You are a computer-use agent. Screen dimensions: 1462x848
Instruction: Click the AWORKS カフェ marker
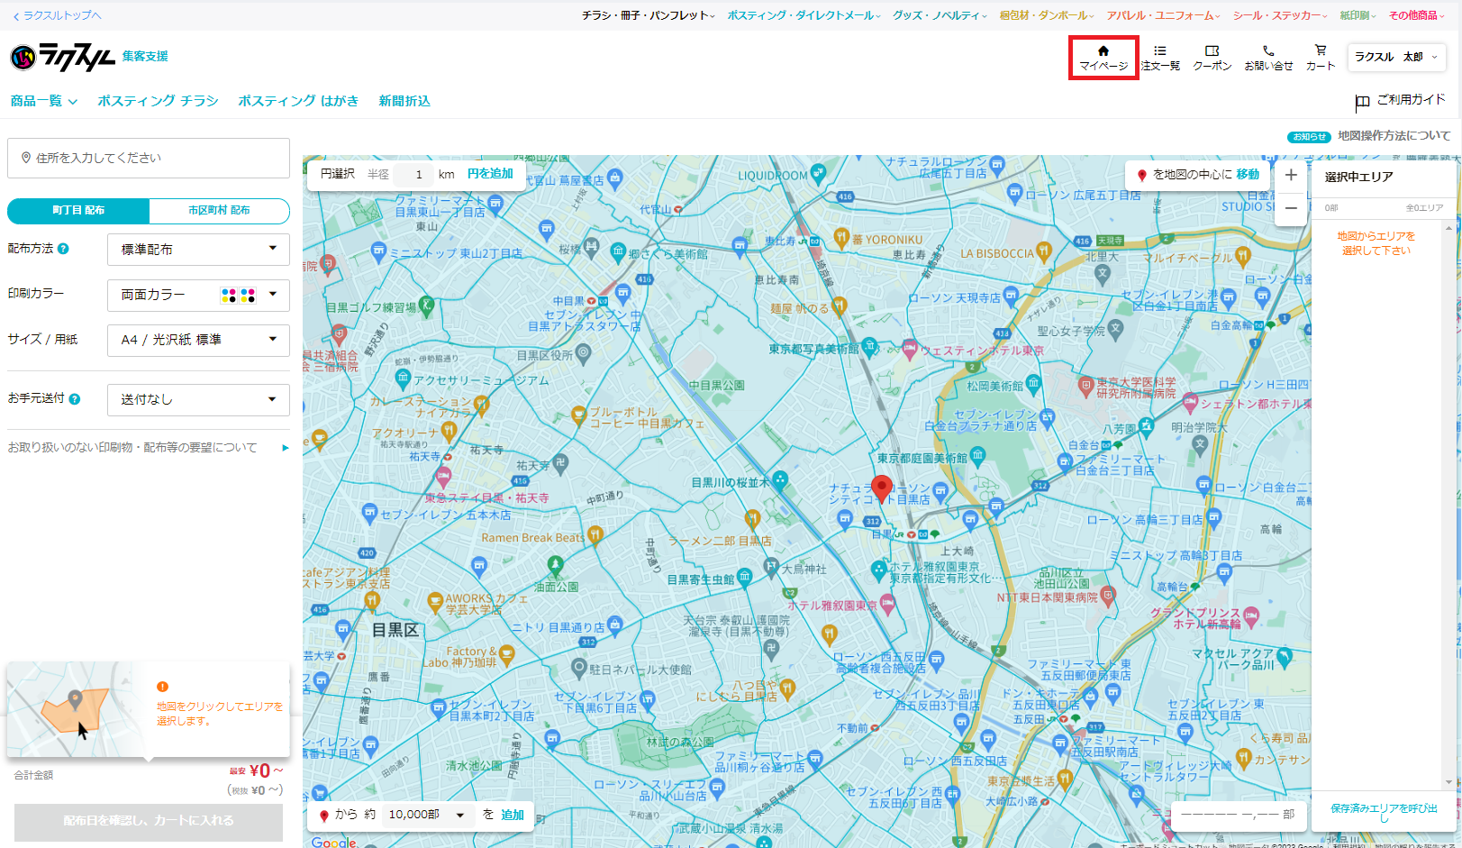pos(436,601)
